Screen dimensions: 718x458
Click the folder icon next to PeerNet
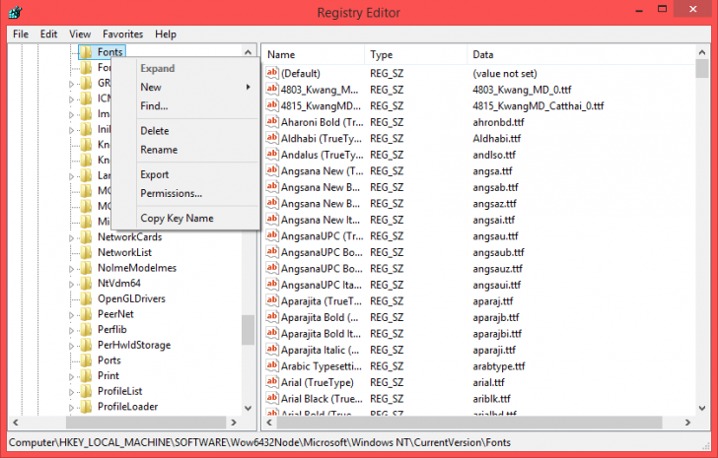coord(87,314)
